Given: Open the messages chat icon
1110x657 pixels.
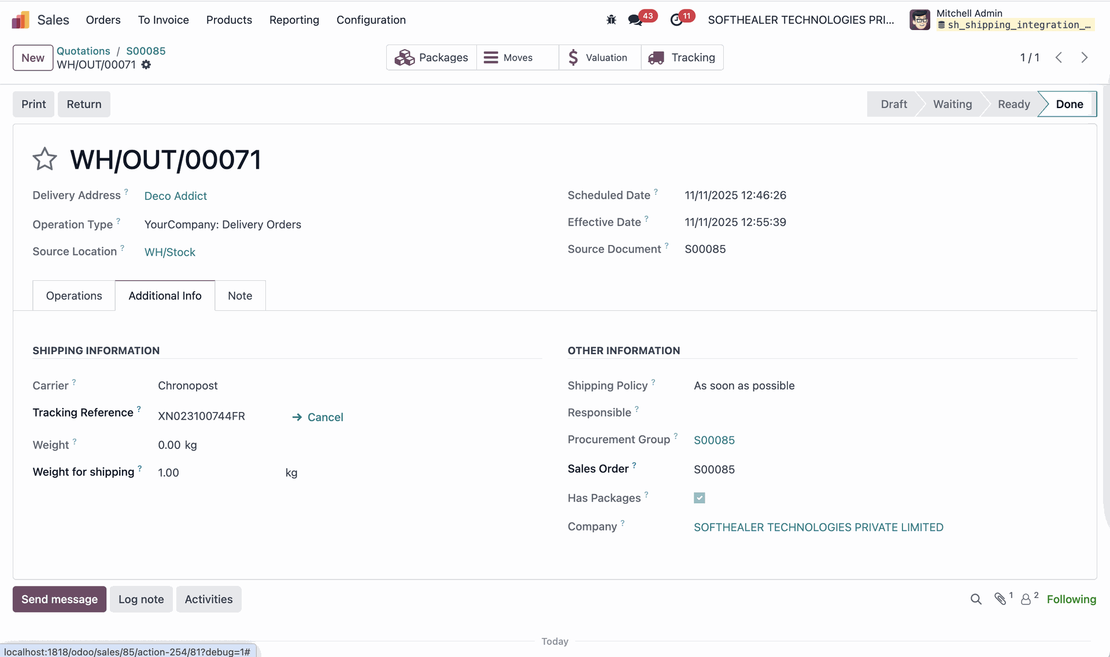Looking at the screenshot, I should click(x=635, y=20).
